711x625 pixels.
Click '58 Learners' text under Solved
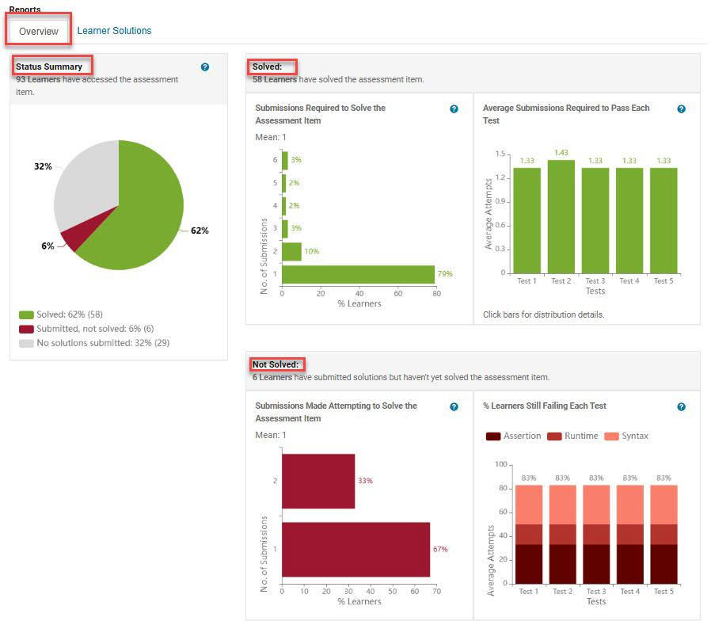275,79
